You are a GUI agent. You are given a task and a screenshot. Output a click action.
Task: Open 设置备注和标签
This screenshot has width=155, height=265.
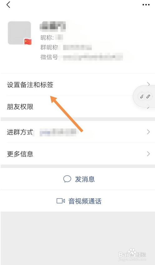[77, 84]
